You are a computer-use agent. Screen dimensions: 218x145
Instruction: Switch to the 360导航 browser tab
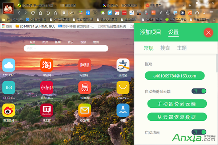point(37,5)
